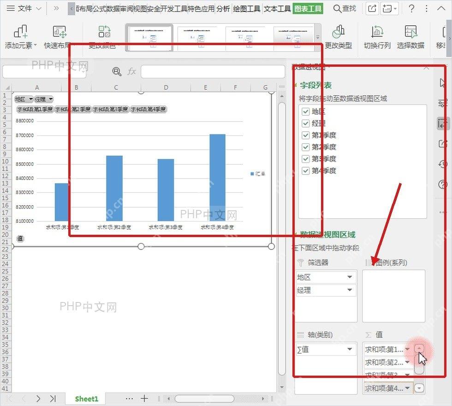Click the share icon next to 查找

tap(372, 9)
